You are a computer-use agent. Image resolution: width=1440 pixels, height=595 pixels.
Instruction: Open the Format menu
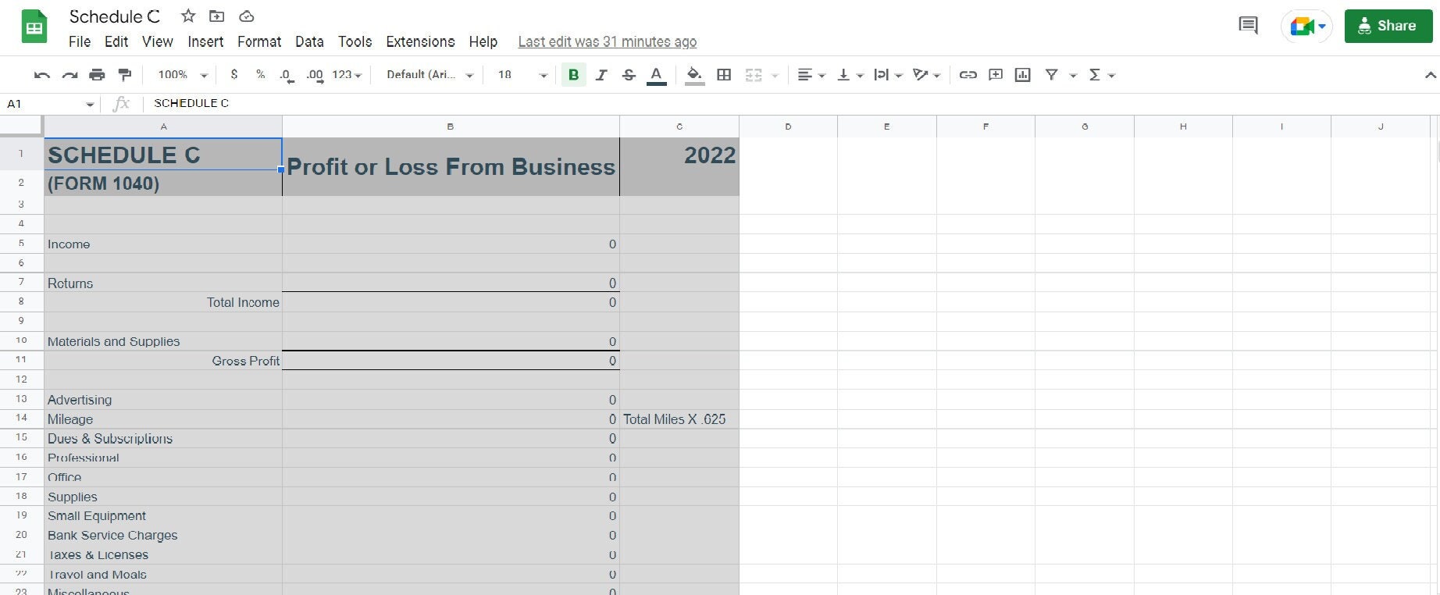pos(259,42)
